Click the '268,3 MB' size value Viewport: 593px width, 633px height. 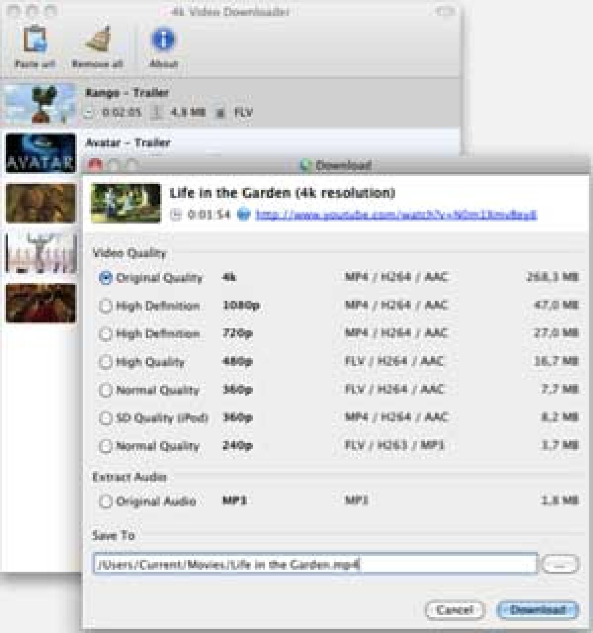552,277
